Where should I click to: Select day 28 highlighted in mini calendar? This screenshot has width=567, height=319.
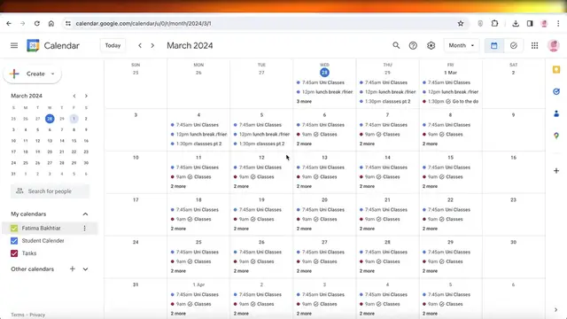coord(50,119)
